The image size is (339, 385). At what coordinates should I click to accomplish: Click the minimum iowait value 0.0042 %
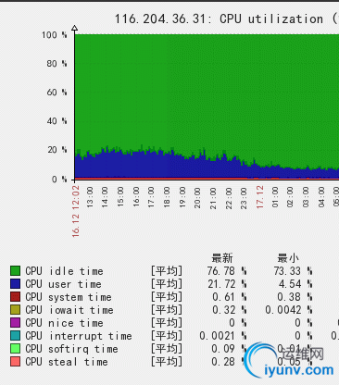pos(289,310)
